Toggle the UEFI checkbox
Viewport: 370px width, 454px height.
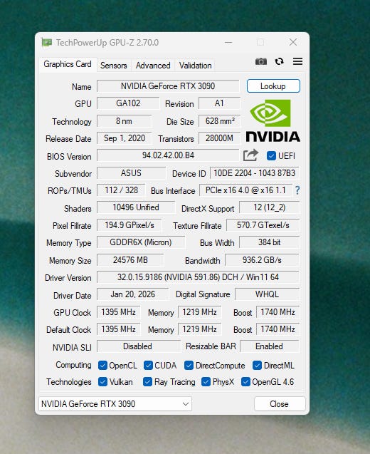(271, 156)
